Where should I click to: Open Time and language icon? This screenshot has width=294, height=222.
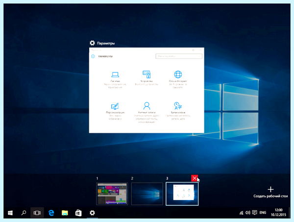178,106
